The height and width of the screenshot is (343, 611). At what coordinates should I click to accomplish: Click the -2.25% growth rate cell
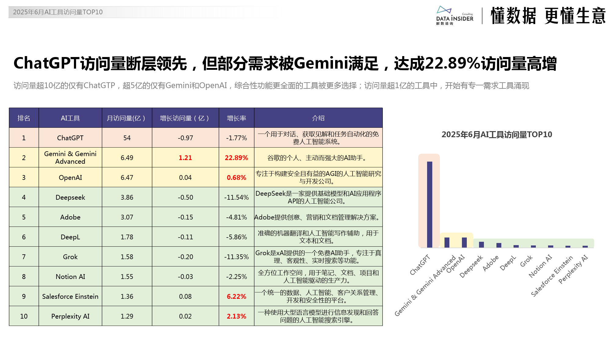(236, 277)
